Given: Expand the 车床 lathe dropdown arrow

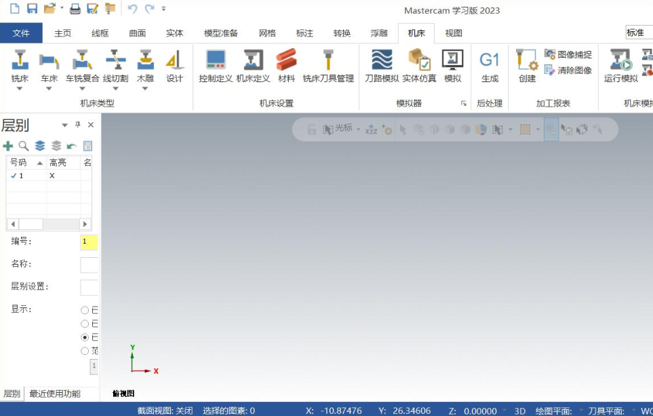Looking at the screenshot, I should tap(49, 88).
